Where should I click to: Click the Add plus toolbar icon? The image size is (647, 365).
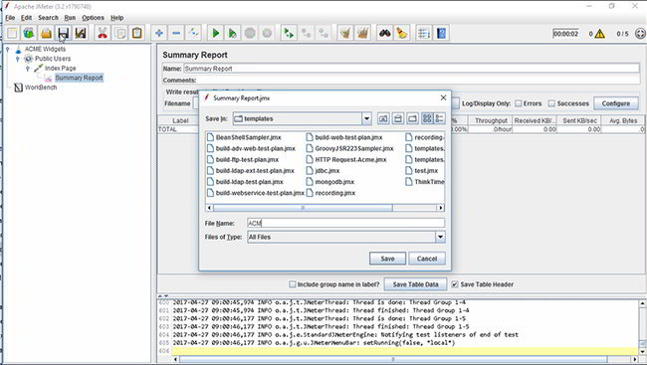[x=159, y=33]
